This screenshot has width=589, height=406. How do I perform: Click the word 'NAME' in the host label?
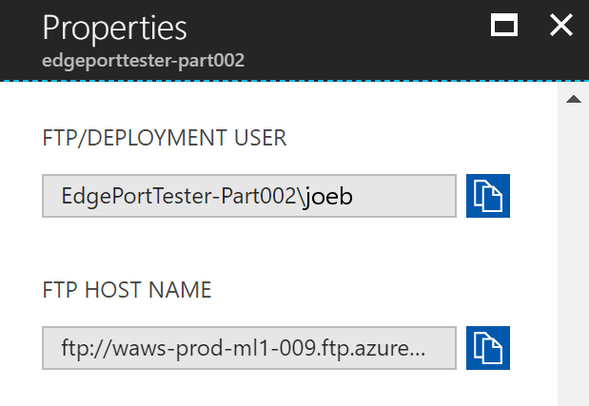pos(180,290)
